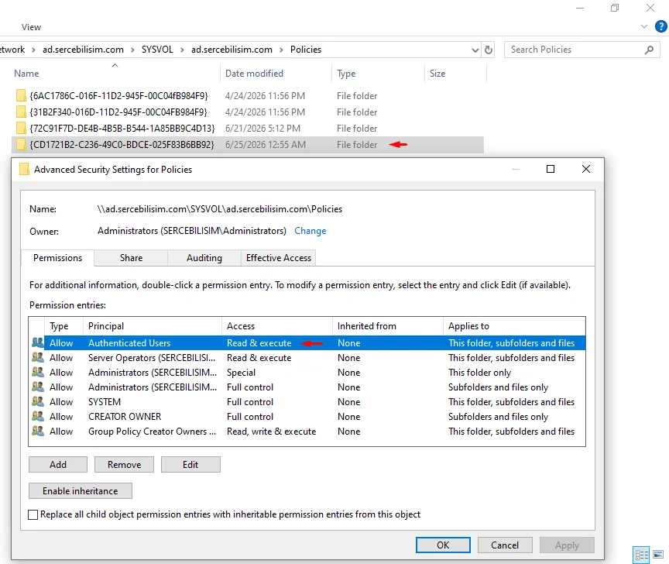Screen dimensions: 669x564
Task: Switch to the Effective Access tab
Action: pos(279,258)
